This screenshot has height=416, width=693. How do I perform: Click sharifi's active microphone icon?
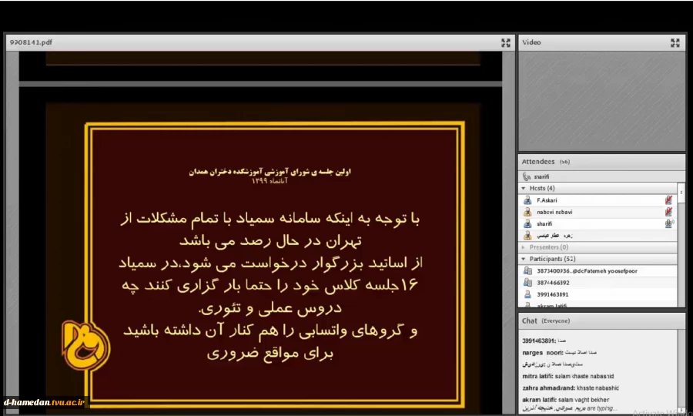[669, 223]
